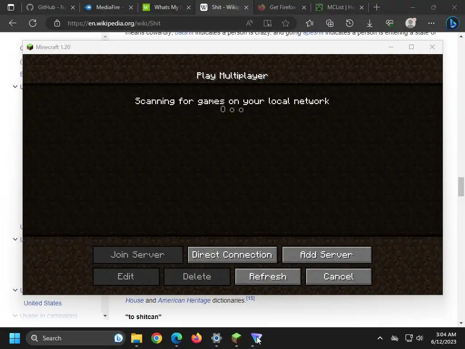
Task: Open Browser essentials heart icon
Action: pos(389,23)
